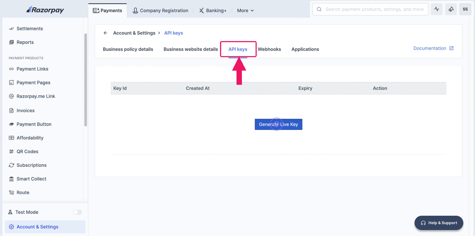Click API keys in the breadcrumb

(174, 33)
